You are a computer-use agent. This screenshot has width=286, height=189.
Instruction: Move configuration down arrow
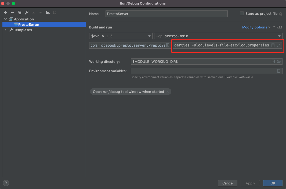click(41, 13)
